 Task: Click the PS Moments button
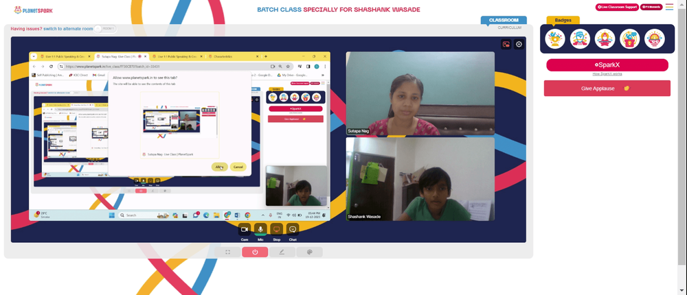click(x=651, y=7)
